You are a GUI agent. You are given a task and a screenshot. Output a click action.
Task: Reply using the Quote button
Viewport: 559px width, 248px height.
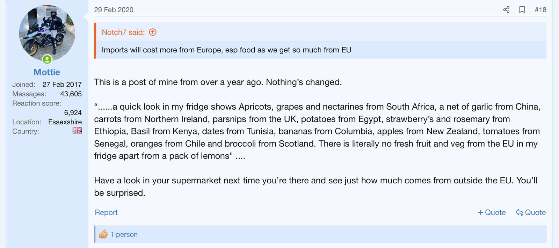tap(531, 212)
